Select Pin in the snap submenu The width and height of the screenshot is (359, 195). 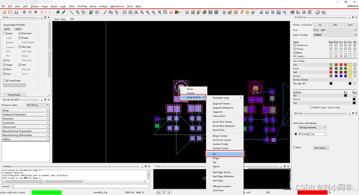pyautogui.click(x=225, y=154)
